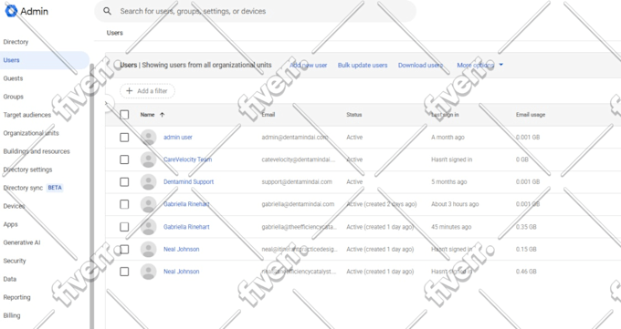Image resolution: width=621 pixels, height=329 pixels.
Task: Click the avatar icon for CareVelocity Team
Action: pos(148,159)
